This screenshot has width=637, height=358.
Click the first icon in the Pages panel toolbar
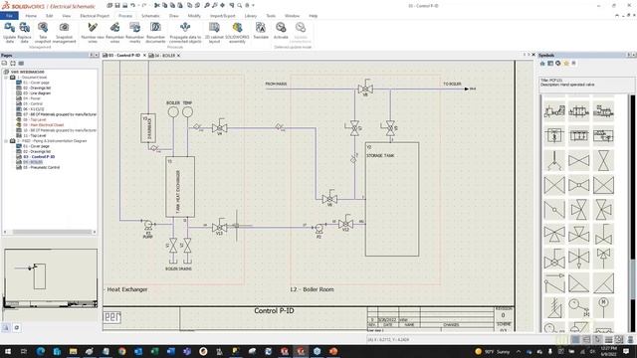pos(4,64)
